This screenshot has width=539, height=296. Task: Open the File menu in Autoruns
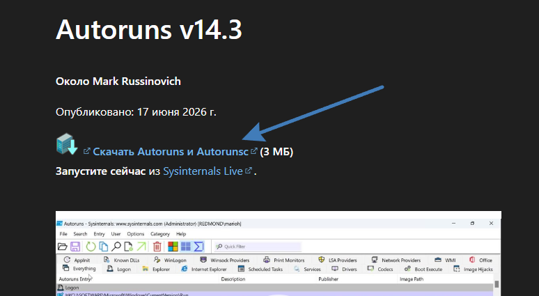coord(63,234)
